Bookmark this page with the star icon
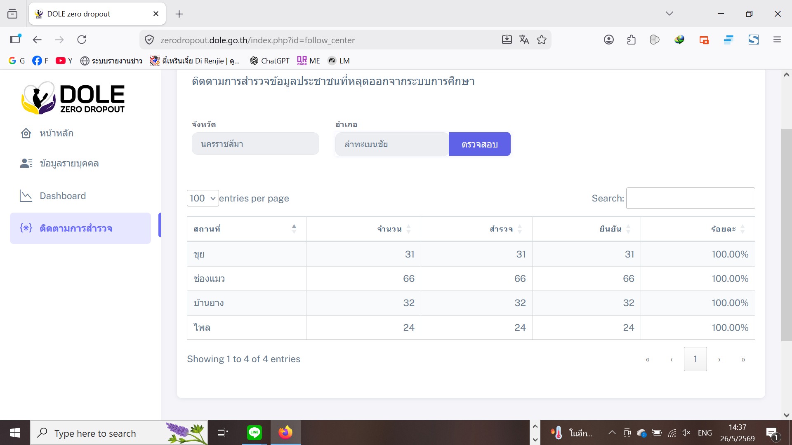Image resolution: width=792 pixels, height=445 pixels. coord(541,40)
